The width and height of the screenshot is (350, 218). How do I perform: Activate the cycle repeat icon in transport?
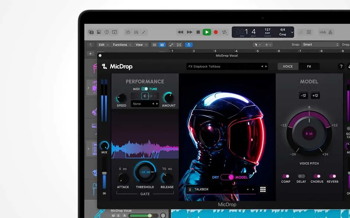tap(224, 32)
